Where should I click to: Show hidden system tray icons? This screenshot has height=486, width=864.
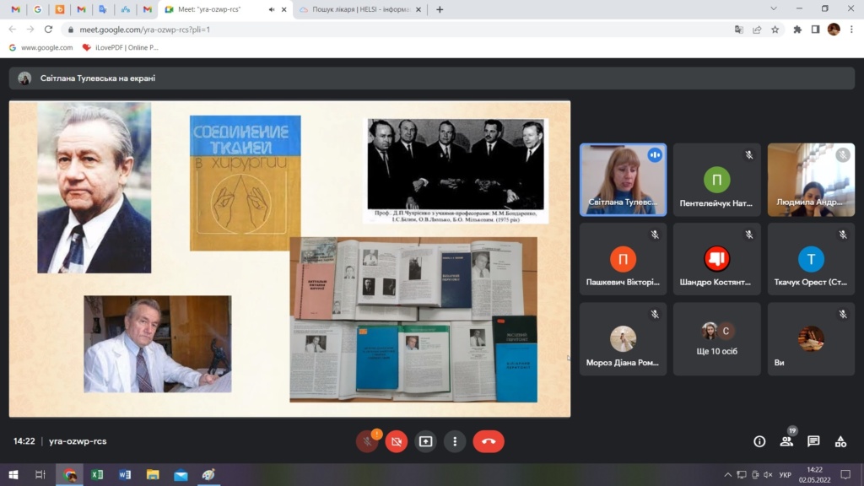click(x=728, y=475)
